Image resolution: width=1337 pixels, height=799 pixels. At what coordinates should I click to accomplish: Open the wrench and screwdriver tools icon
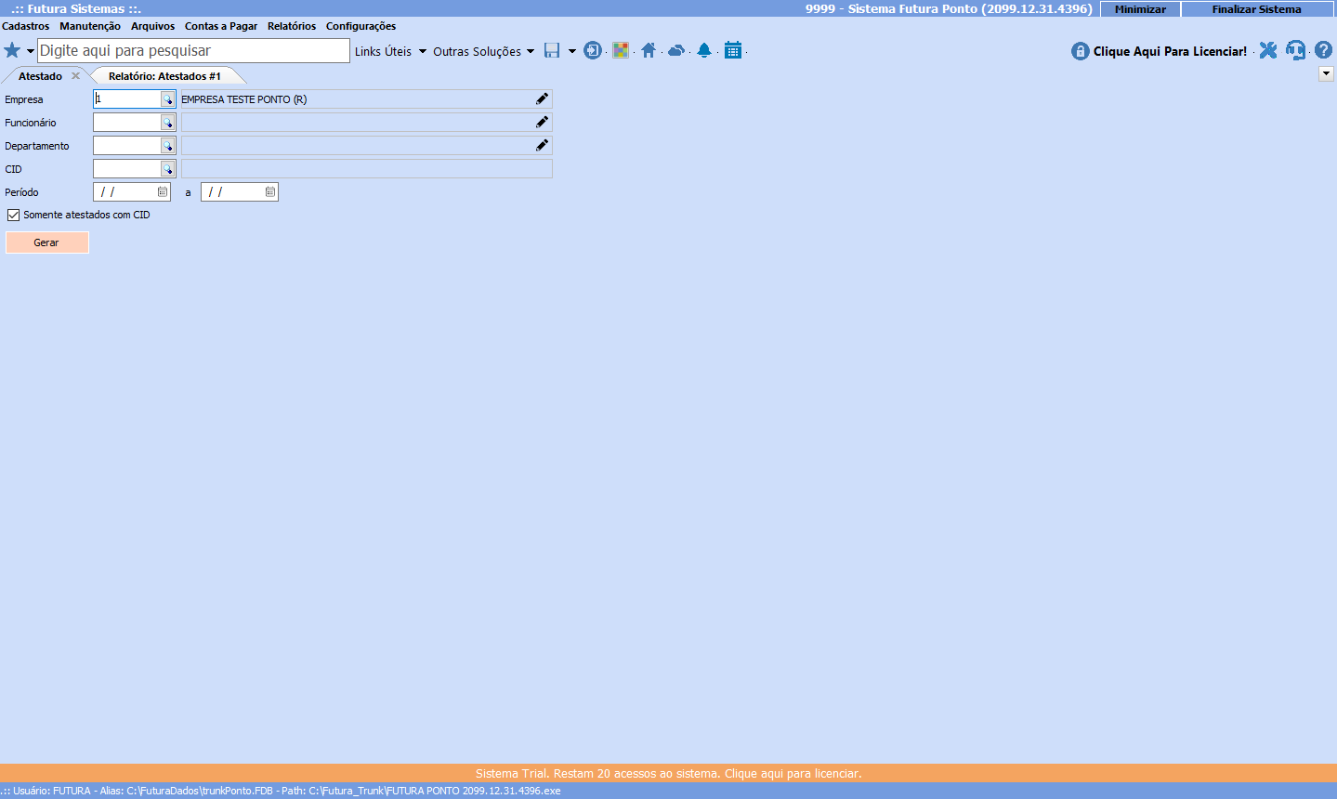click(1267, 51)
